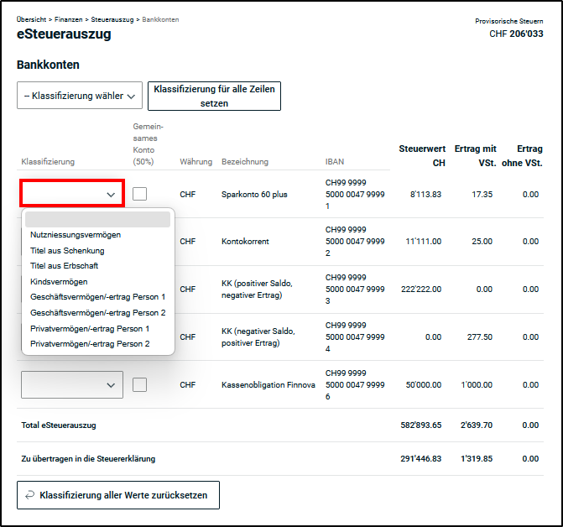Select 'Kindsvermögen' in the dropdown list
This screenshot has width=563, height=527.
pyautogui.click(x=59, y=281)
